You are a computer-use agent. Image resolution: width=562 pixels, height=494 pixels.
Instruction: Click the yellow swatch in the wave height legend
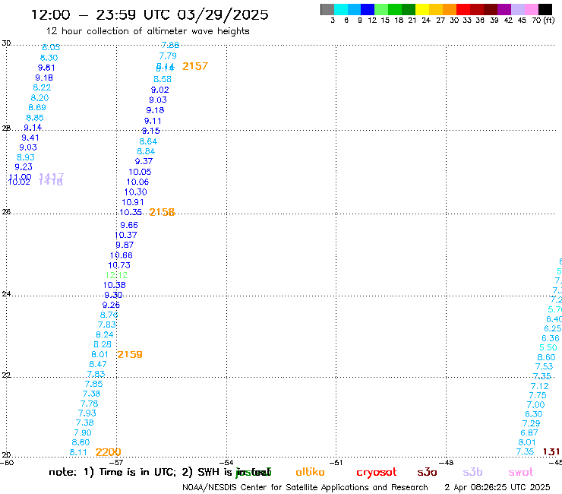422,9
